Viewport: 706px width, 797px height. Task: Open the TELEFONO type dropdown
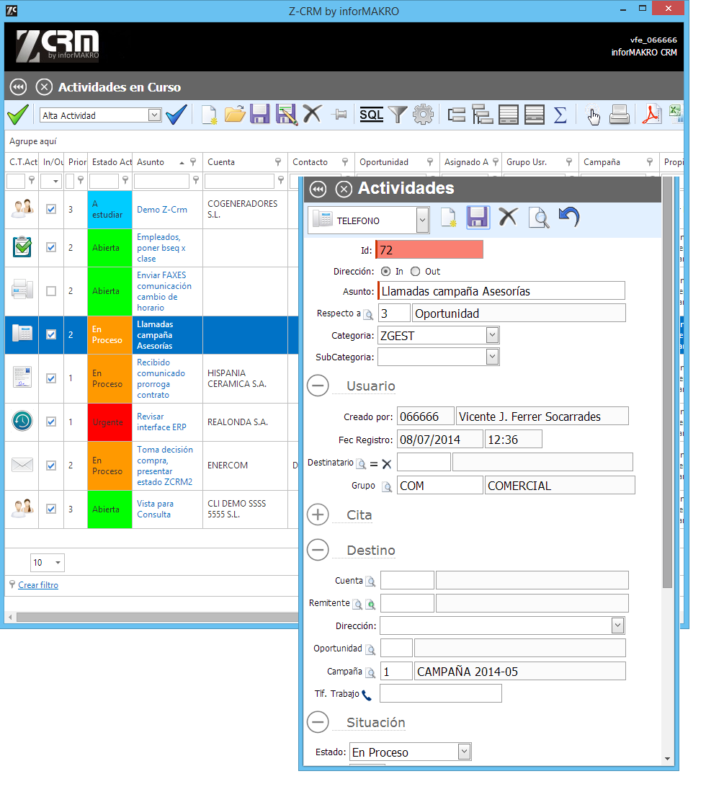click(x=422, y=220)
